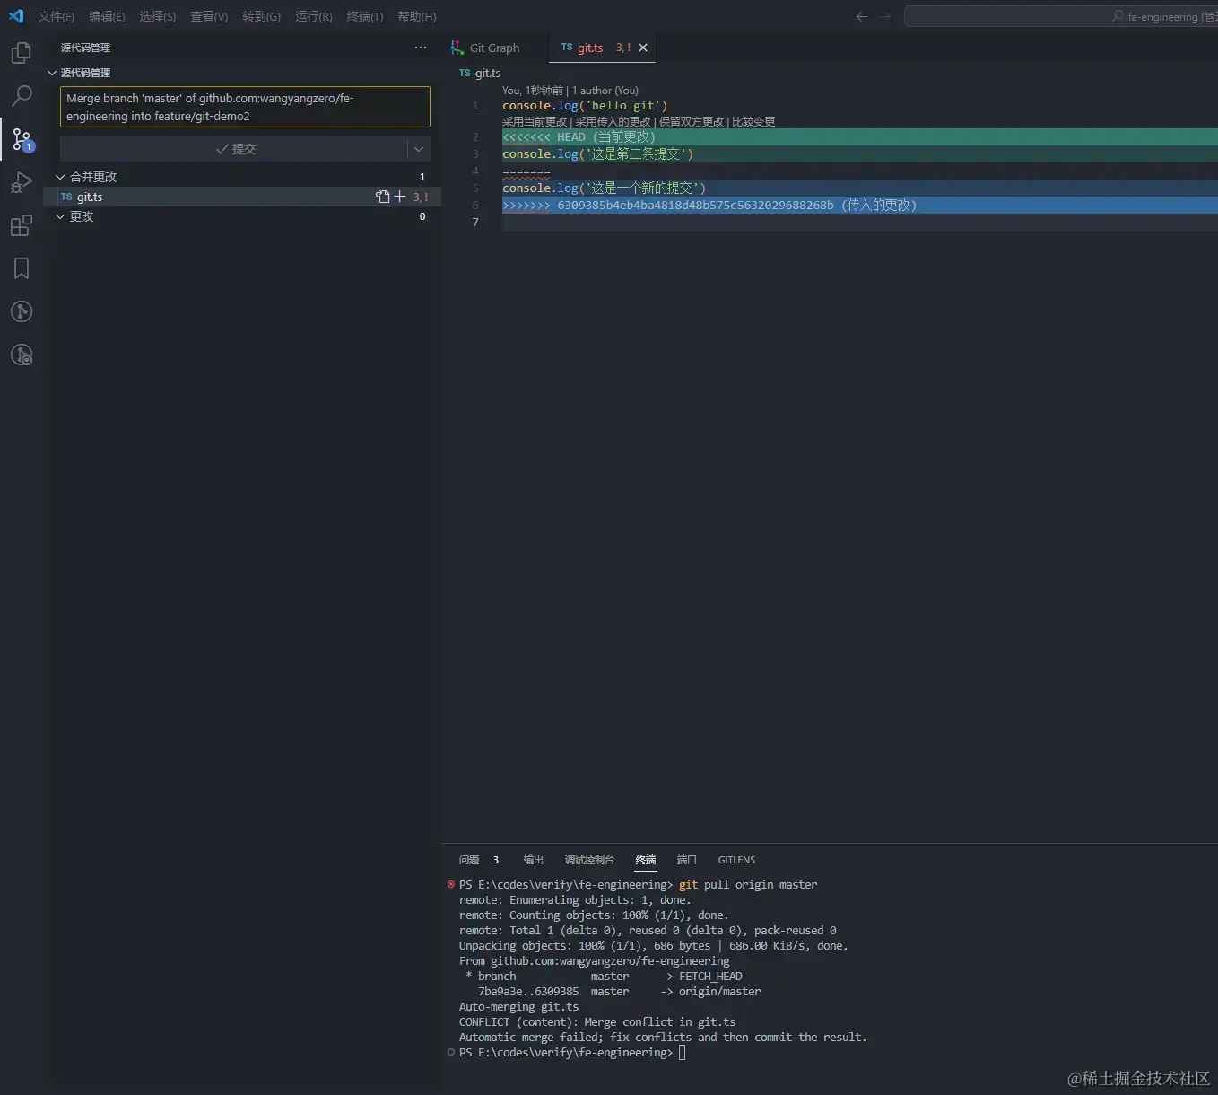Click 采用当前更改 conflict action
1218x1095 pixels.
pyautogui.click(x=535, y=122)
